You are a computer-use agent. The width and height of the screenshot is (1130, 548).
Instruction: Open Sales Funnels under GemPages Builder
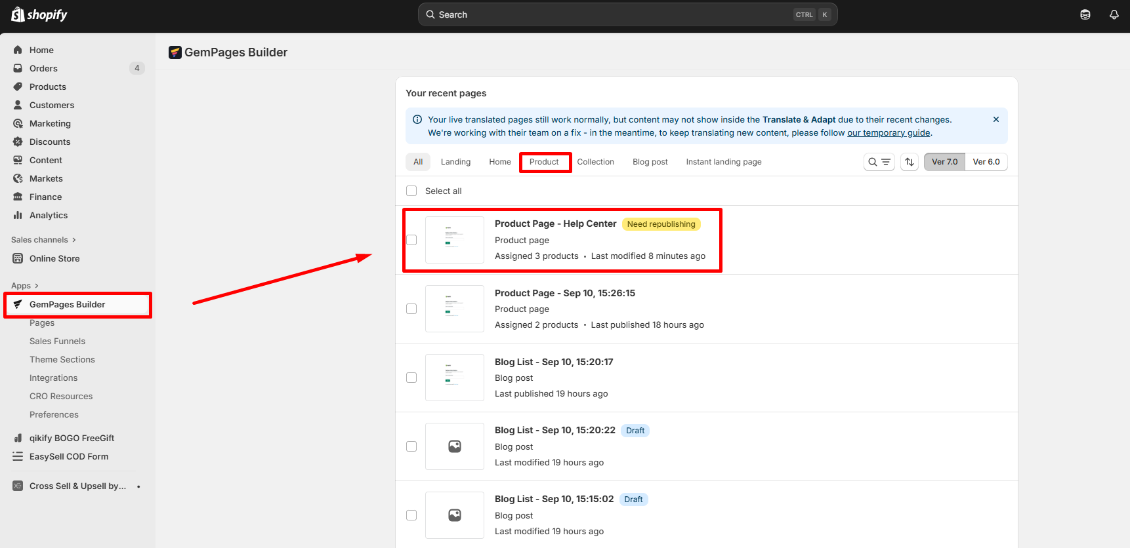(x=57, y=341)
